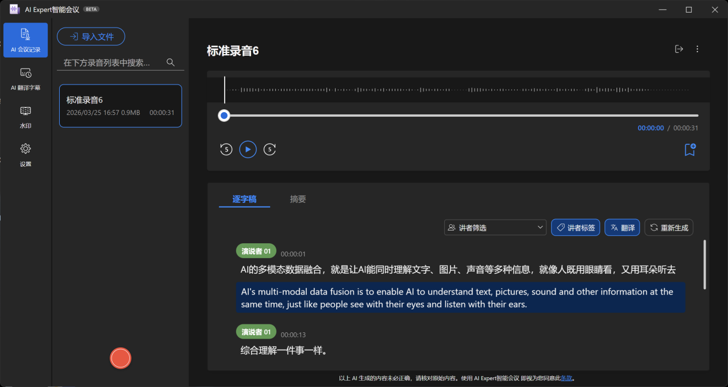Screen dimensions: 728x387
Task: Select the 逐字稿 transcript tab
Action: (x=244, y=199)
